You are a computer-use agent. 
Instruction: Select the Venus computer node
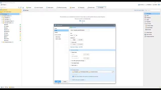pos(7,40)
